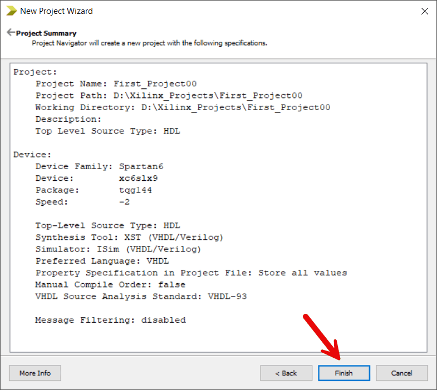The height and width of the screenshot is (390, 437).
Task: Cancel the new project wizard
Action: coord(401,373)
